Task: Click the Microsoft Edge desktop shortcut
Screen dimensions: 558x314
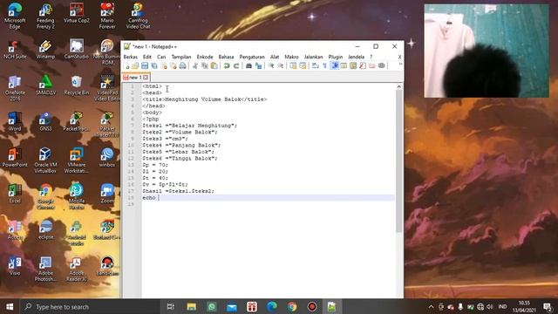Action: [15, 16]
